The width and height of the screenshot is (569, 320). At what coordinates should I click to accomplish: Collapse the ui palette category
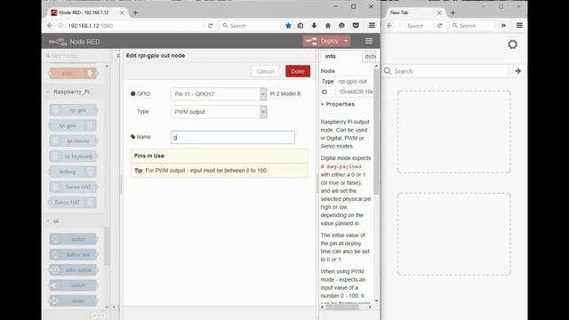(x=53, y=221)
